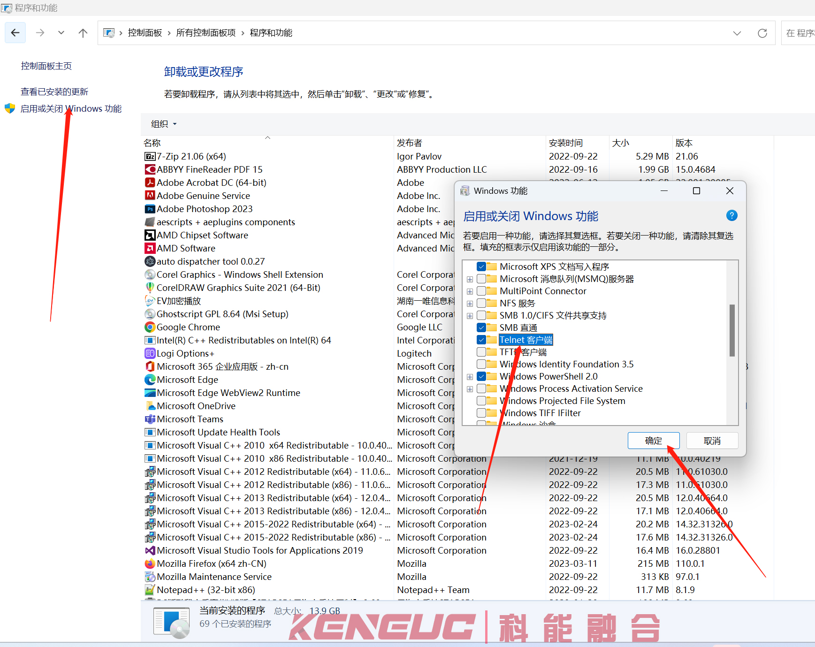Expand the MultiPoint Connector node

pos(470,291)
